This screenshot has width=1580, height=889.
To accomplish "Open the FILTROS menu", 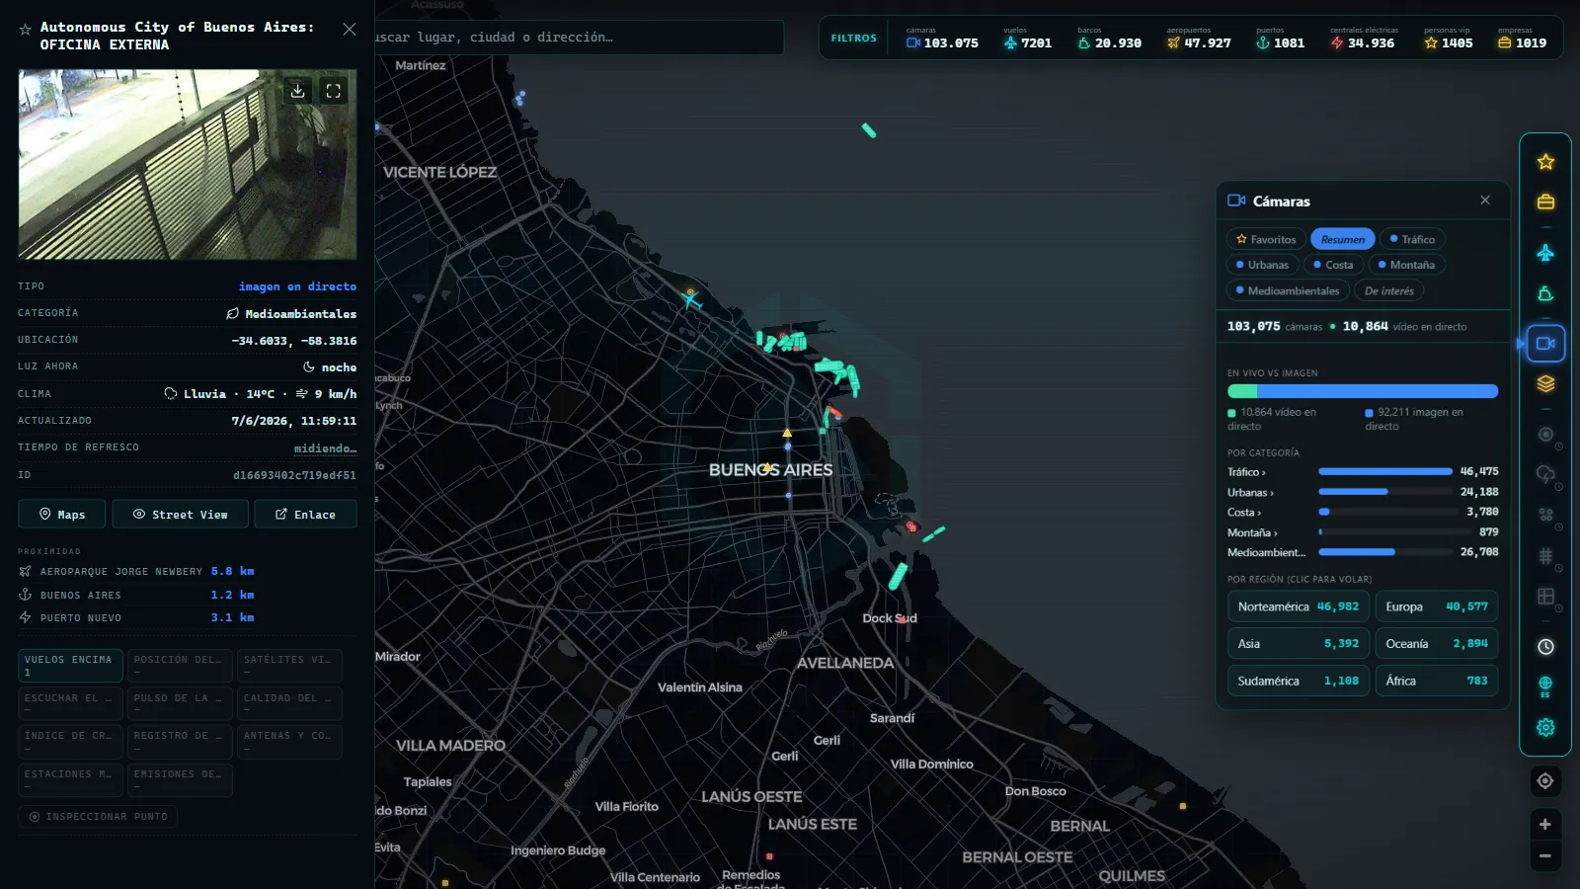I will (x=854, y=38).
